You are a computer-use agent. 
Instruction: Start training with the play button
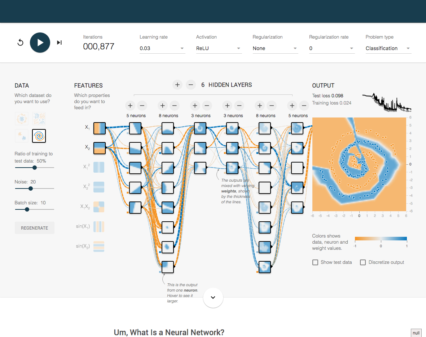click(40, 43)
